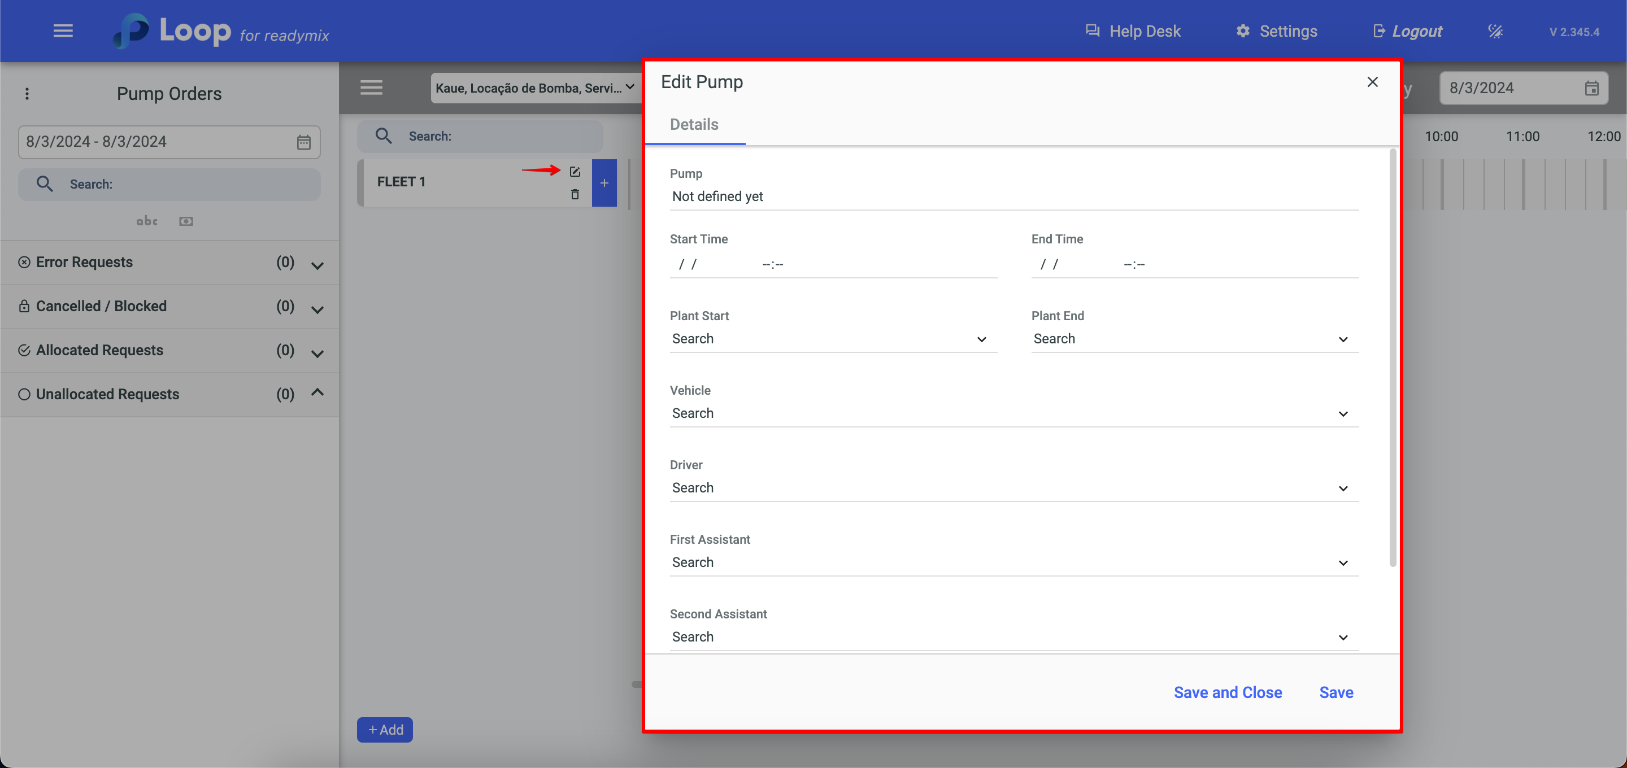Click the blue plus button beside FLEET 1

pos(604,183)
